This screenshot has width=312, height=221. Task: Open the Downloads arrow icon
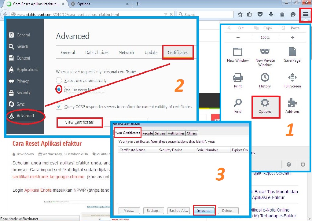click(271, 14)
